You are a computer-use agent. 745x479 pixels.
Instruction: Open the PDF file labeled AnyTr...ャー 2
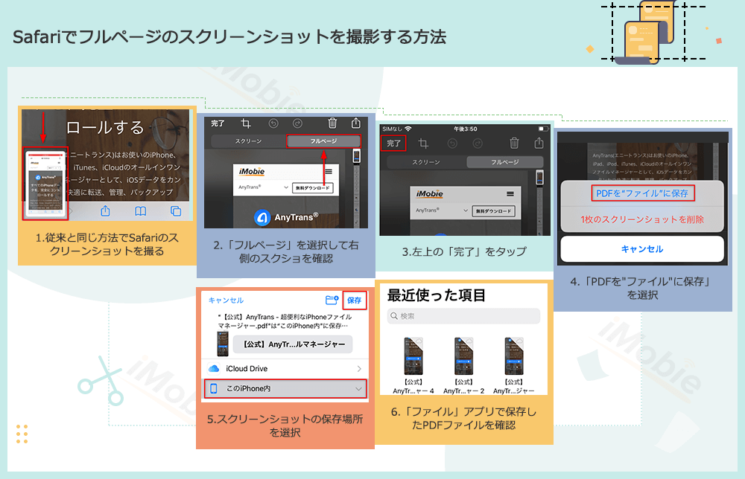tap(463, 365)
